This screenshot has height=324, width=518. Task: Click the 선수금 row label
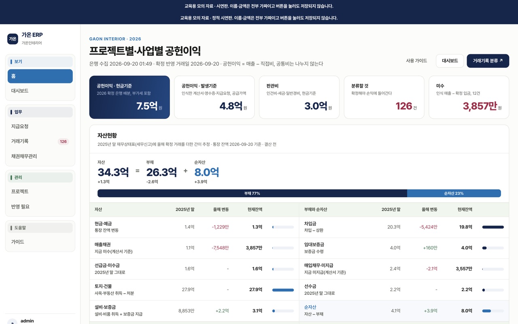pos(310,286)
